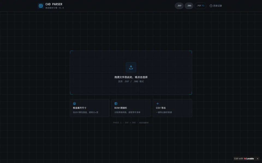The height and width of the screenshot is (163, 262).
Task: Click the arrow icon on the CSV 导出 card
Action: click(157, 104)
